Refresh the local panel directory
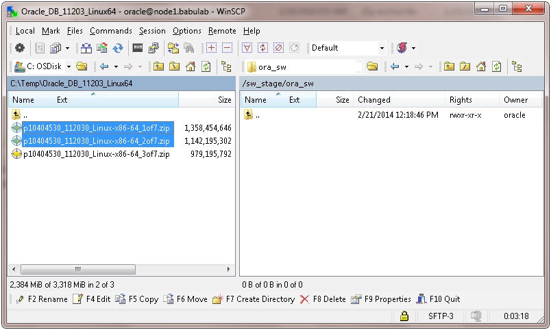Viewport: 551px width, 330px height. [x=206, y=66]
